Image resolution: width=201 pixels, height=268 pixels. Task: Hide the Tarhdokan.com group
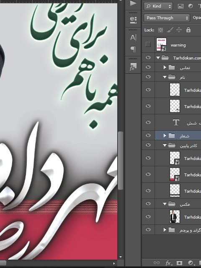[x=148, y=57]
